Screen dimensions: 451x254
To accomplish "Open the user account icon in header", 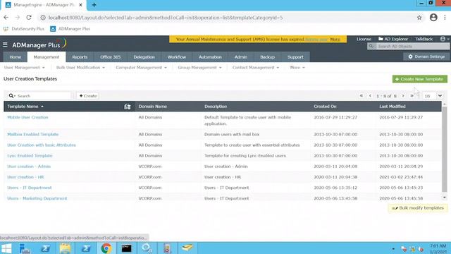I will click(x=443, y=39).
